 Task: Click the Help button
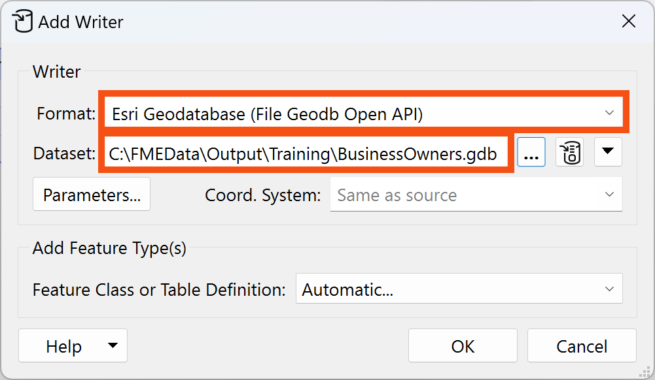point(63,346)
